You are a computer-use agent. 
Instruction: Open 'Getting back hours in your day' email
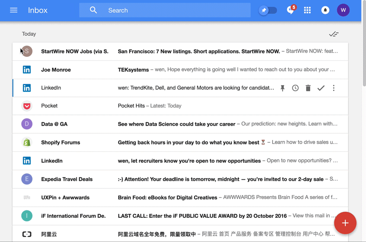point(180,142)
